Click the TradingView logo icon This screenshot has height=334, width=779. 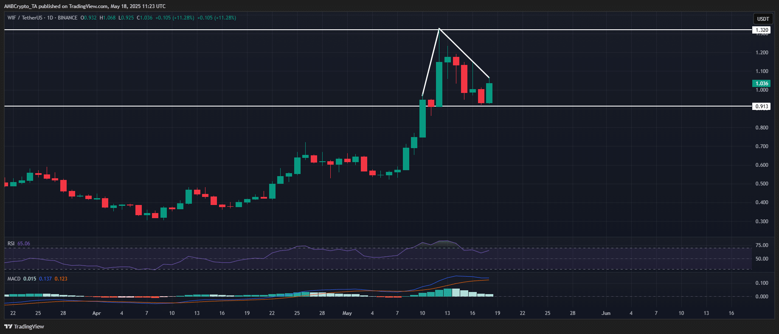[x=8, y=326]
